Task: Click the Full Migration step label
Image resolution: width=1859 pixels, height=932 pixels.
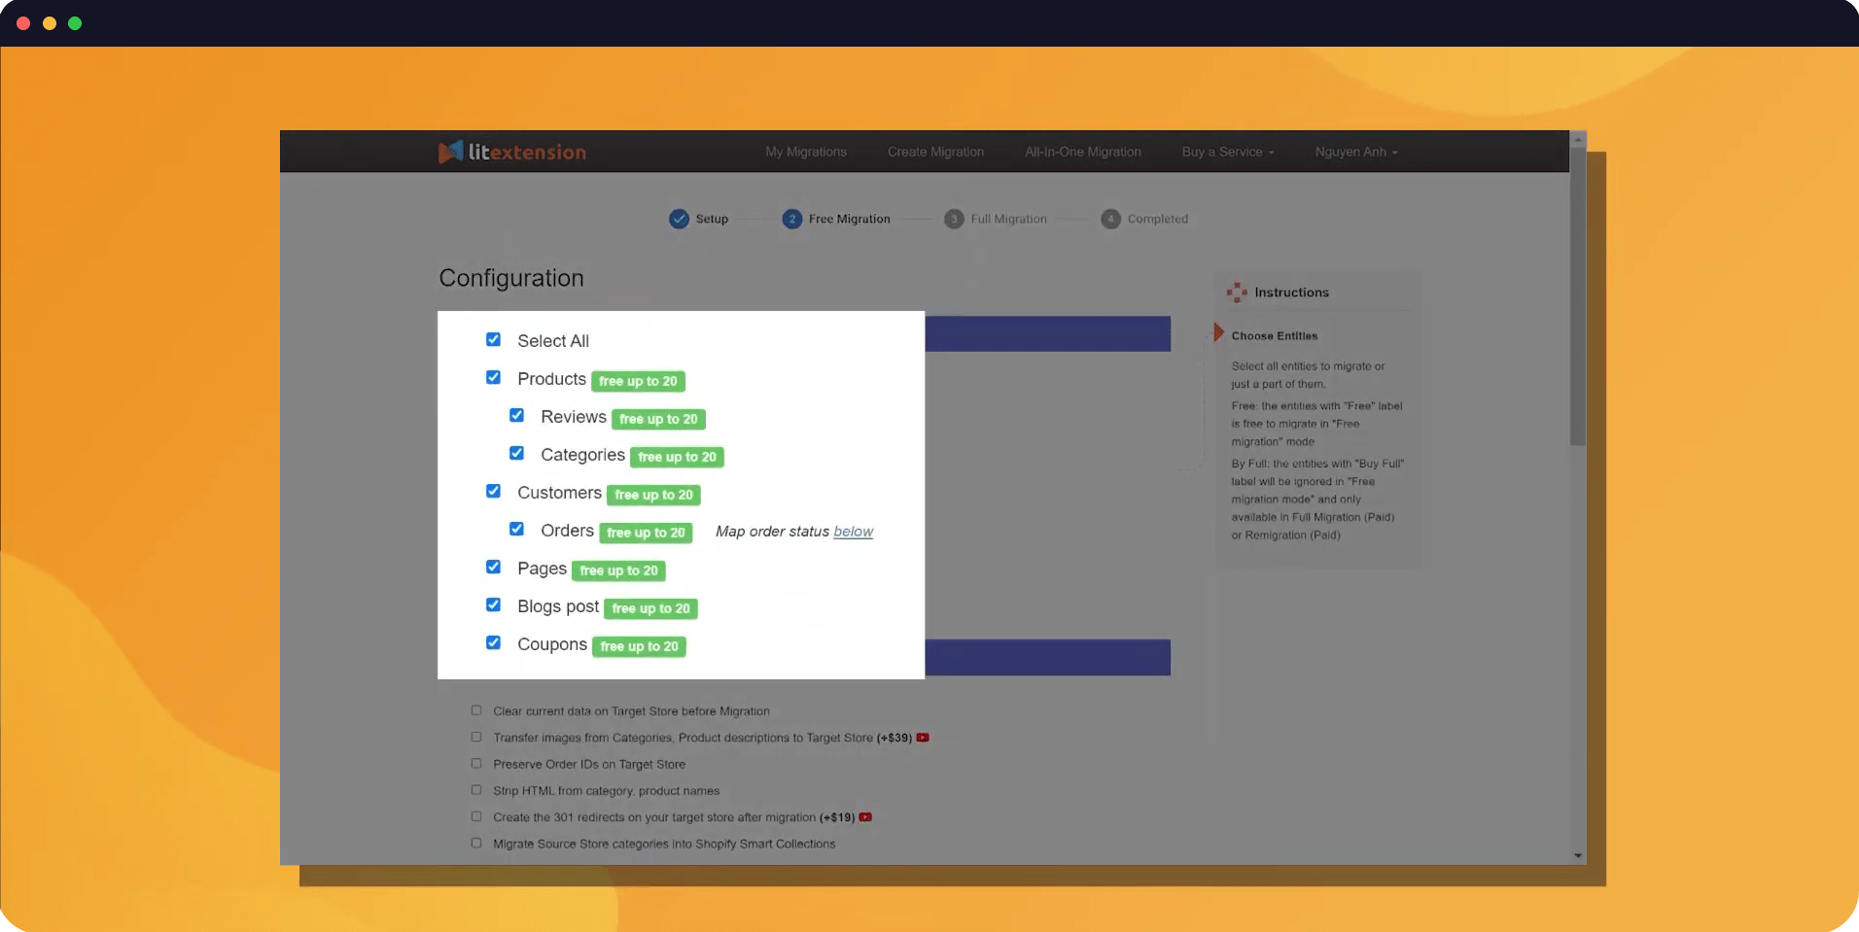Action: point(1009,219)
